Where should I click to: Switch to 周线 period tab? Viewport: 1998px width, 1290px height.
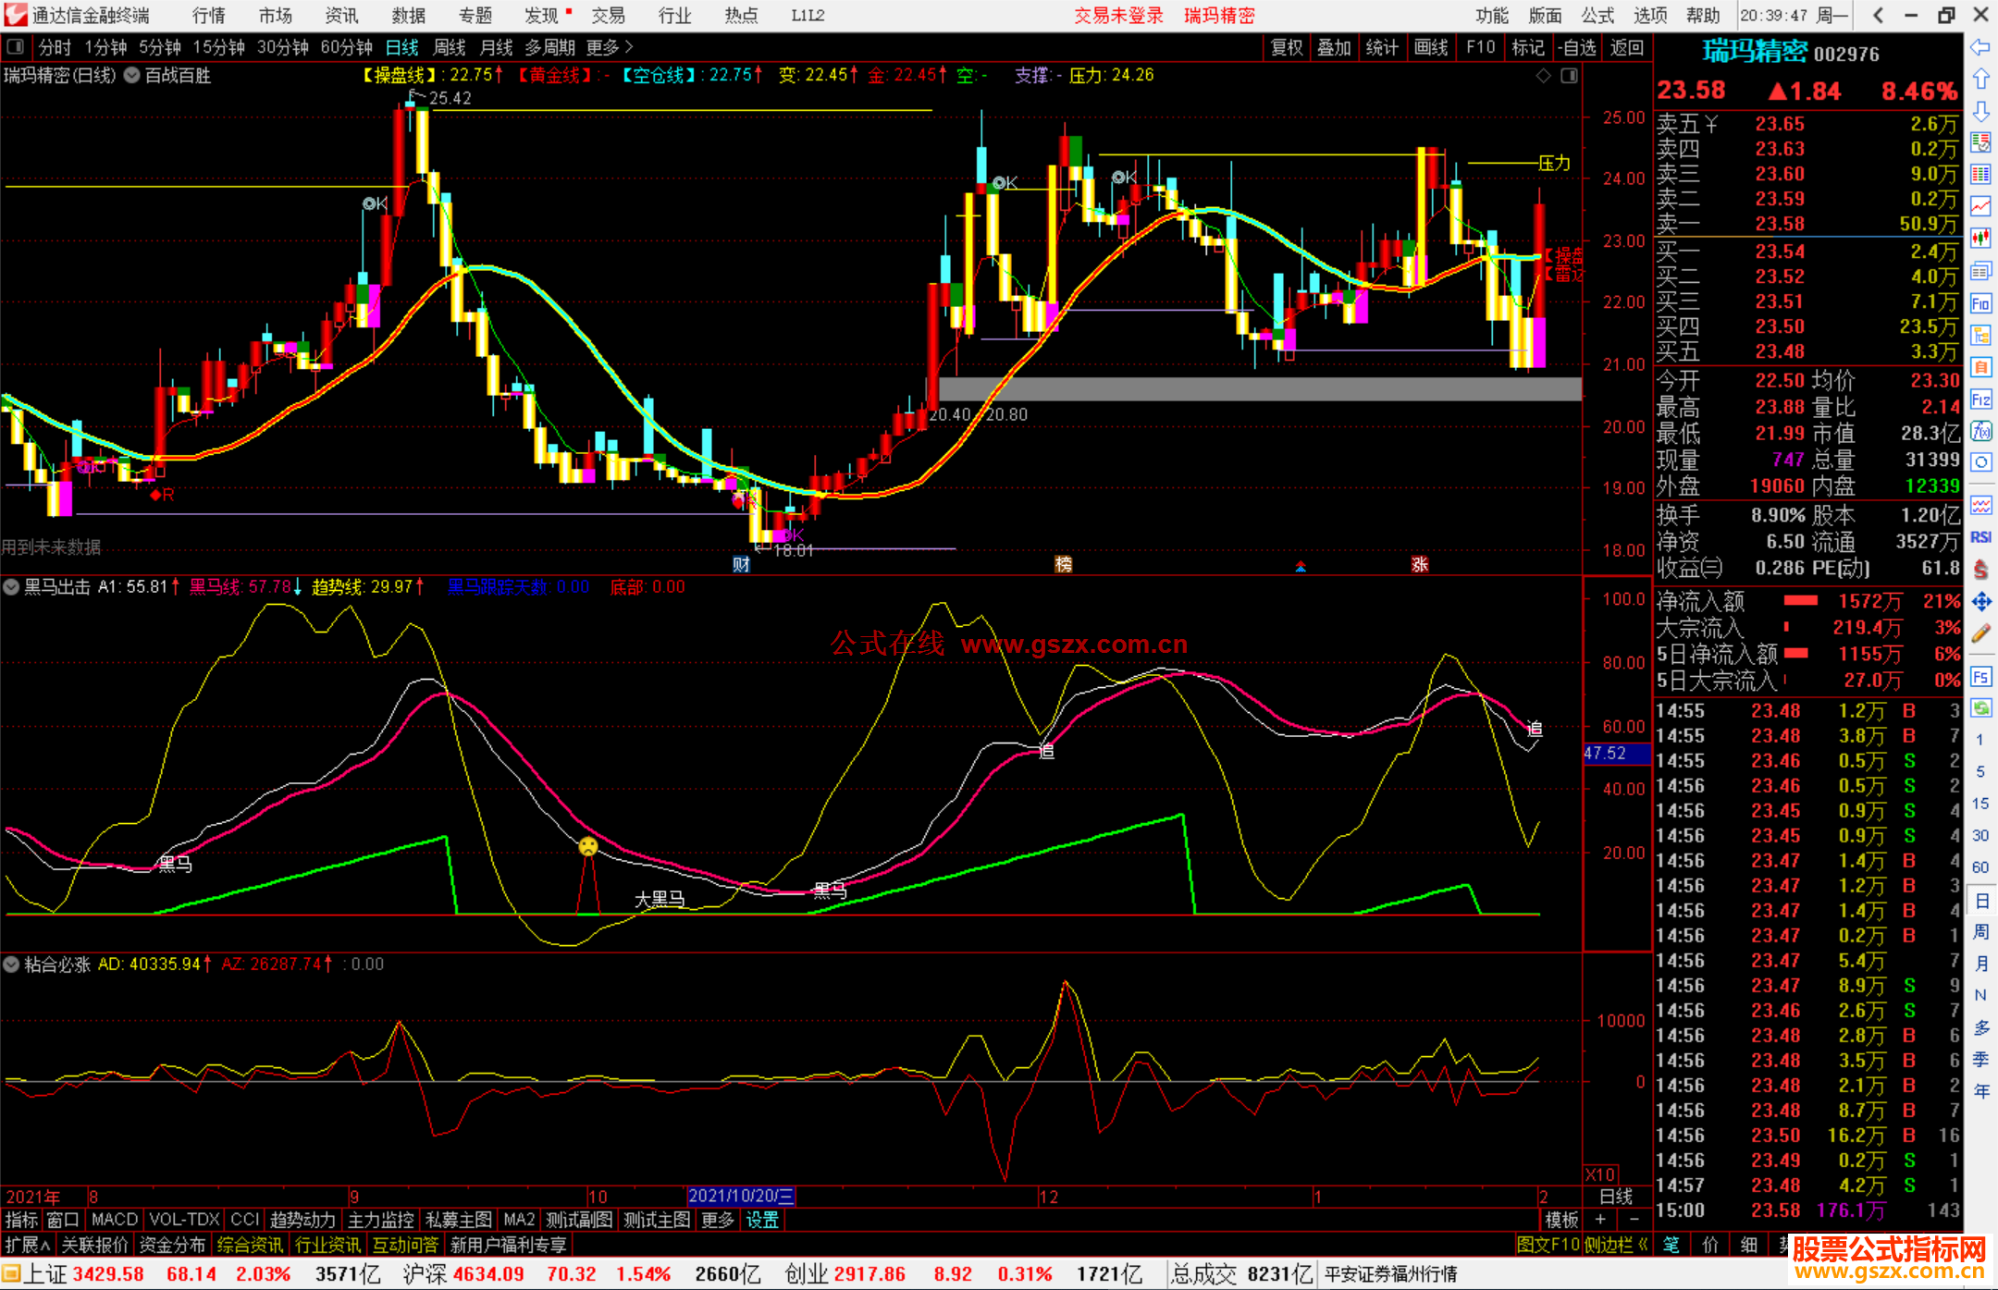(450, 47)
